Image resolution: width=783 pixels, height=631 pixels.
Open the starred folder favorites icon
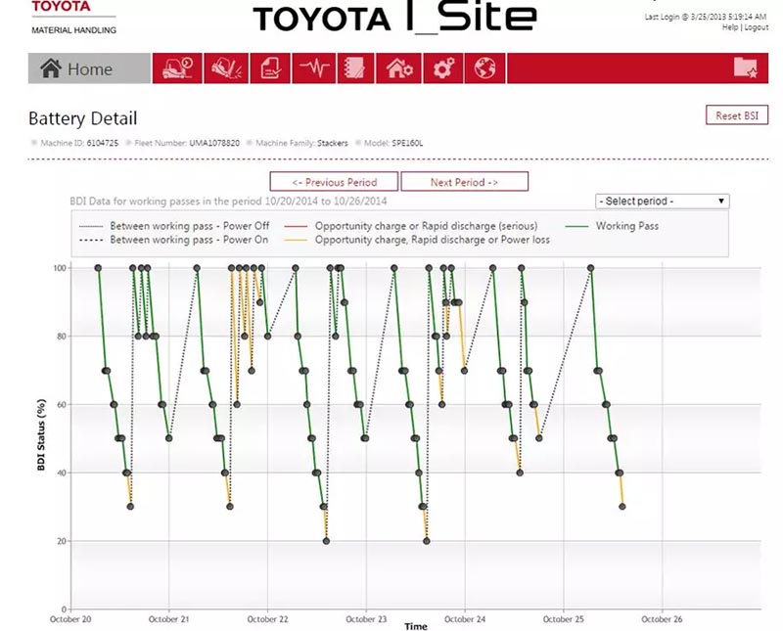746,68
